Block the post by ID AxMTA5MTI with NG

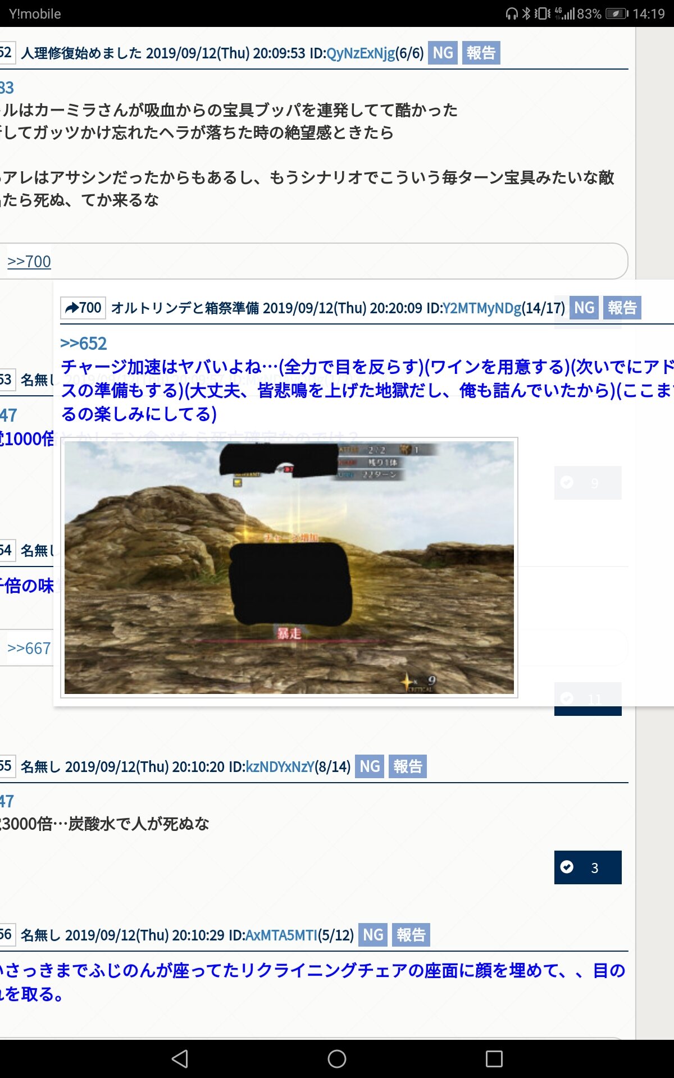click(373, 935)
